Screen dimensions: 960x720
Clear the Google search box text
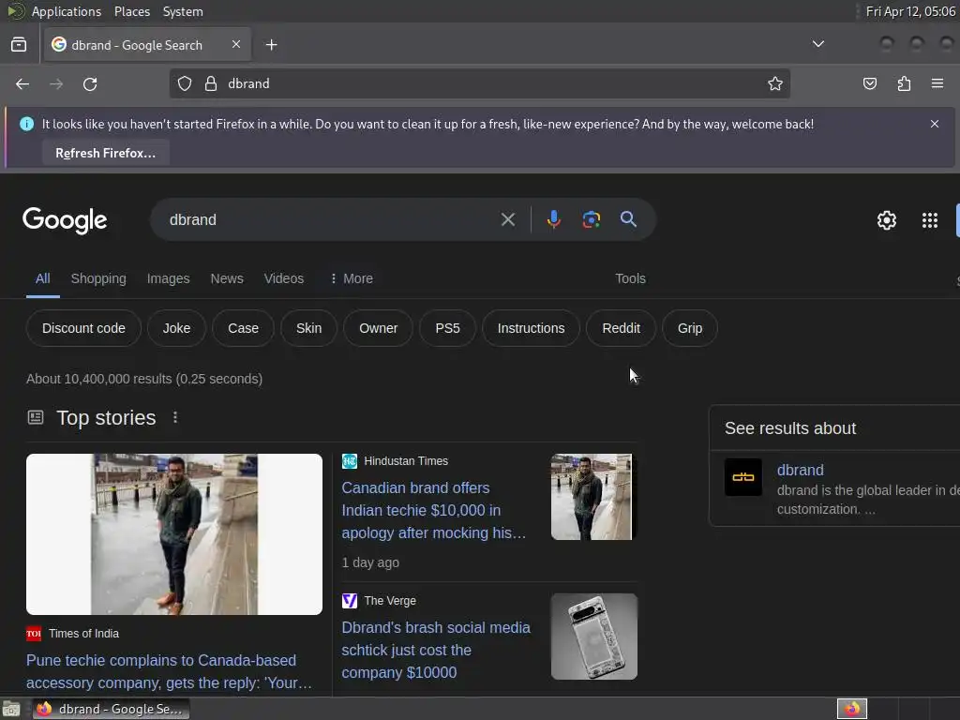pyautogui.click(x=507, y=219)
